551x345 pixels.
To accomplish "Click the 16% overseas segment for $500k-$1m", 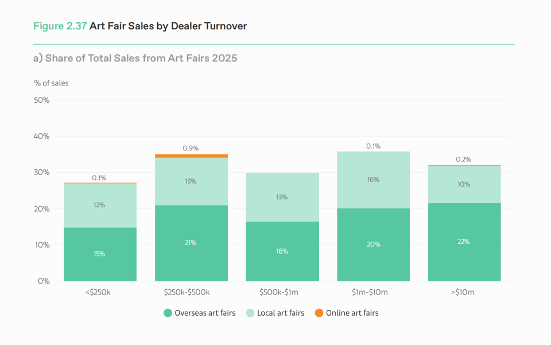I will coord(282,251).
